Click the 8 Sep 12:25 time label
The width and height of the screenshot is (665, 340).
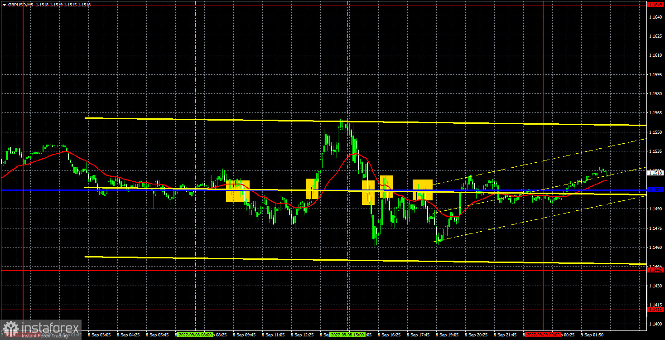coord(302,335)
